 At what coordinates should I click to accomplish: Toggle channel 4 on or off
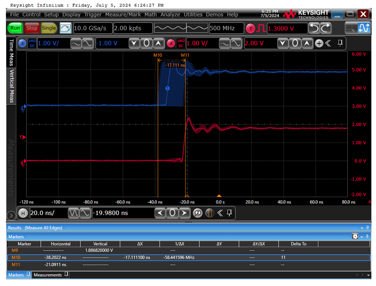click(171, 43)
